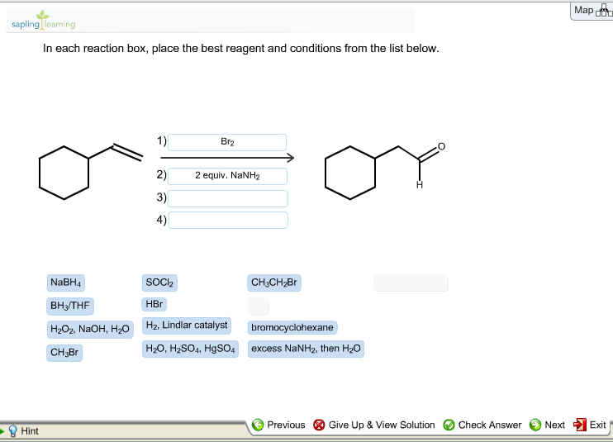Click the aldehyde product structure
613x442 pixels.
(x=385, y=171)
